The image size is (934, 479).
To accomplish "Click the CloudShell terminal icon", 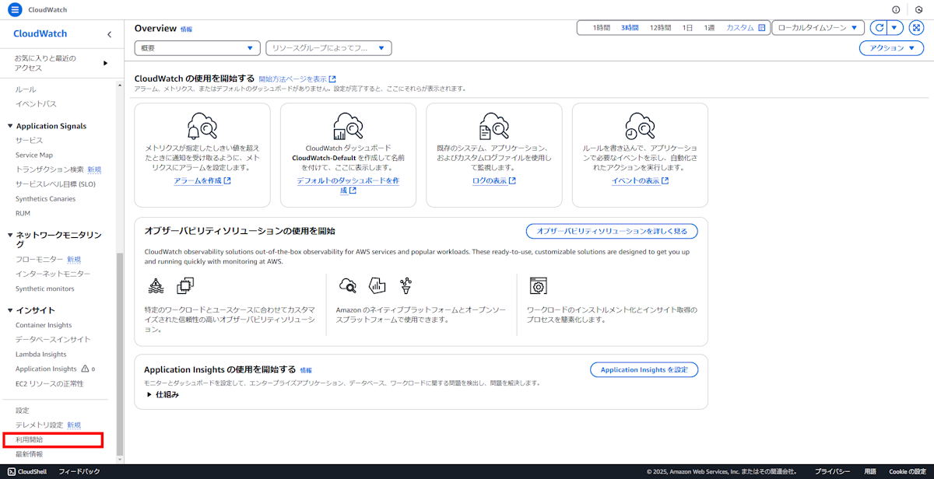I will [x=12, y=471].
